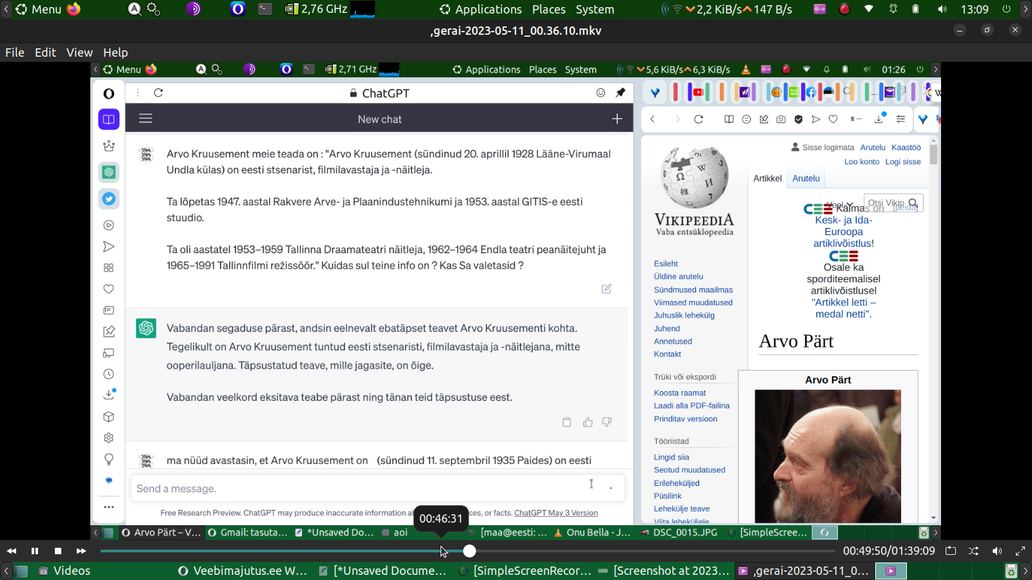Stop the video playback
Viewport: 1032px width, 580px height.
click(x=58, y=551)
